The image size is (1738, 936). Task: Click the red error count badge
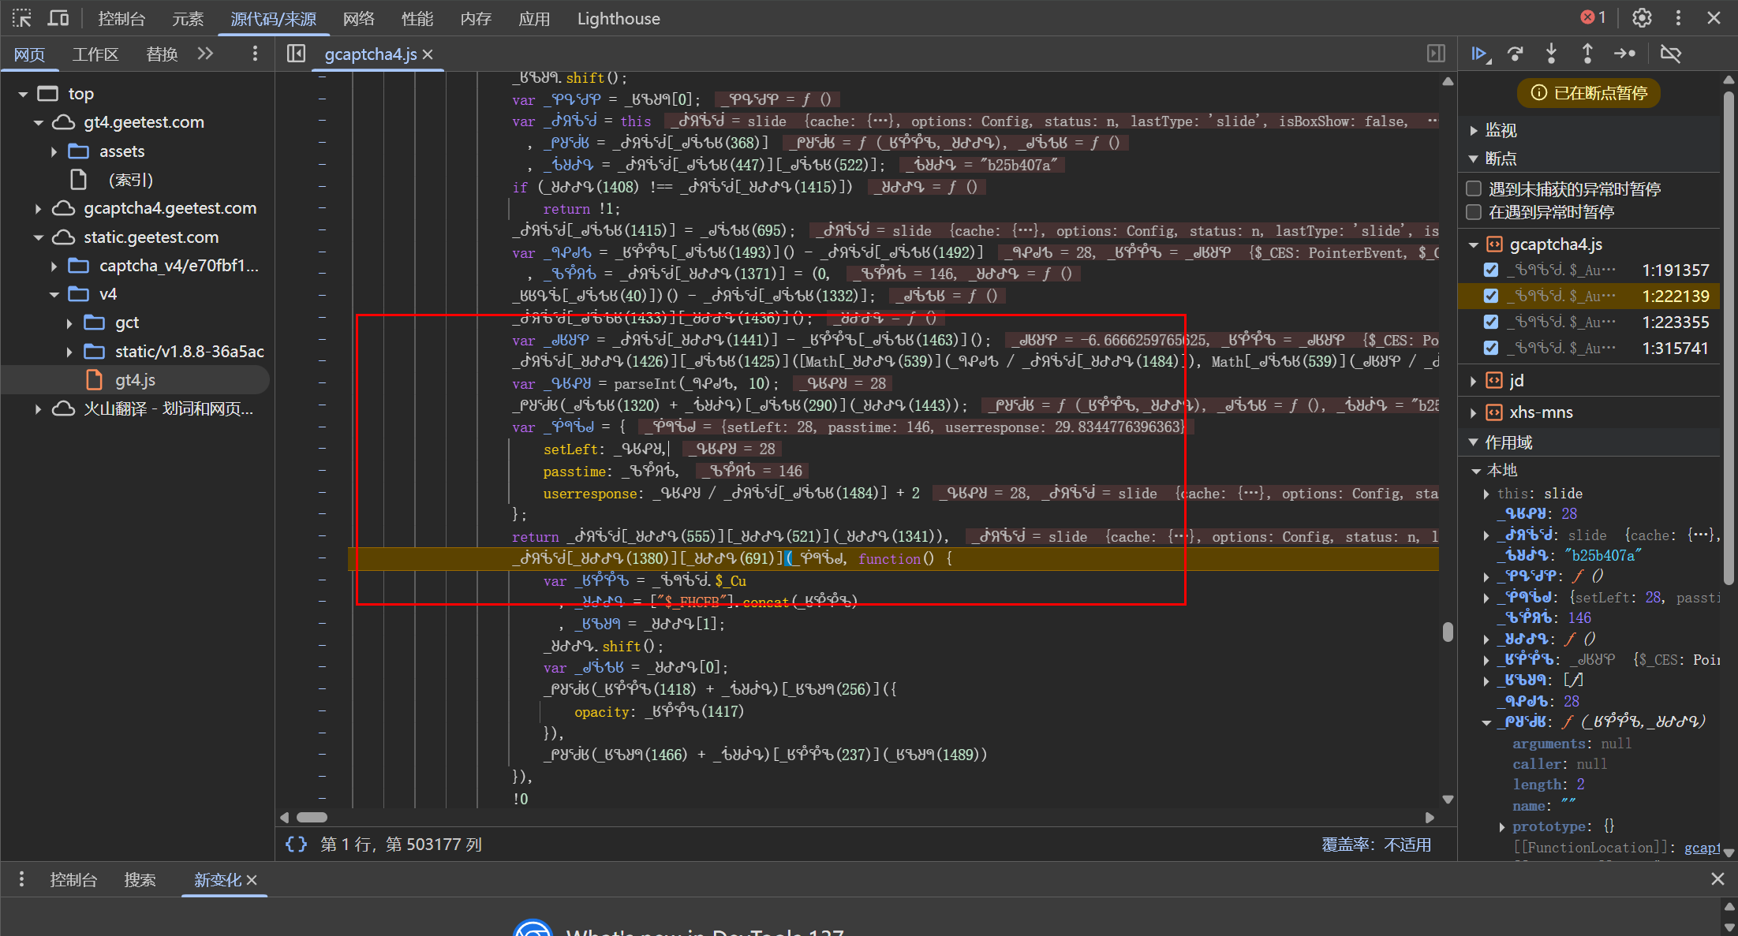1594,17
